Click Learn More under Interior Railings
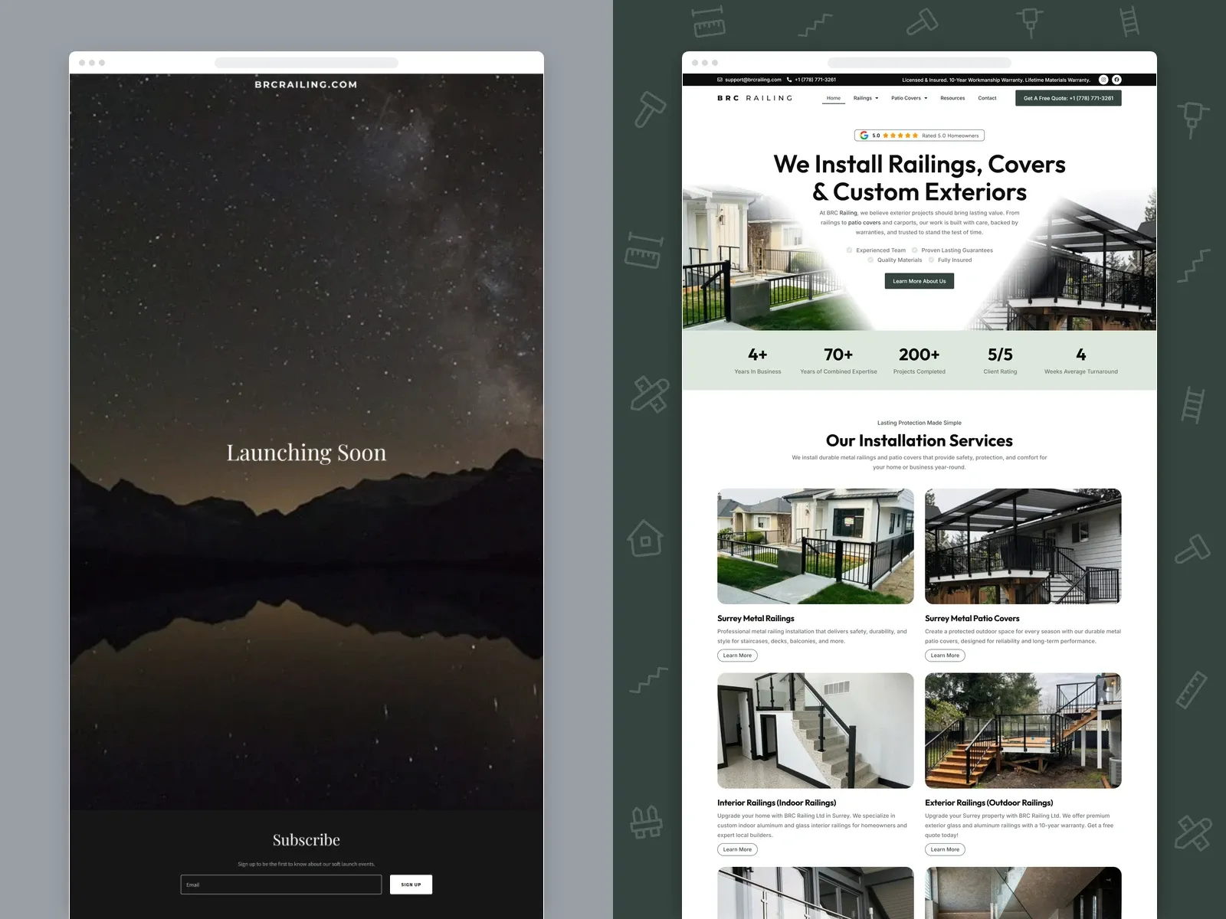 [x=737, y=849]
